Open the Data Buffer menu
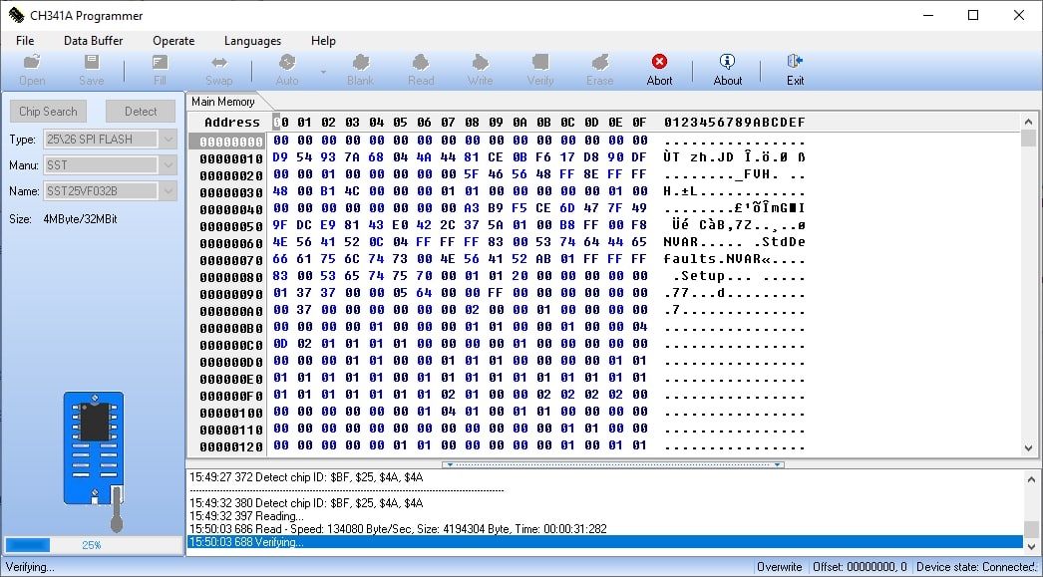 [x=93, y=41]
